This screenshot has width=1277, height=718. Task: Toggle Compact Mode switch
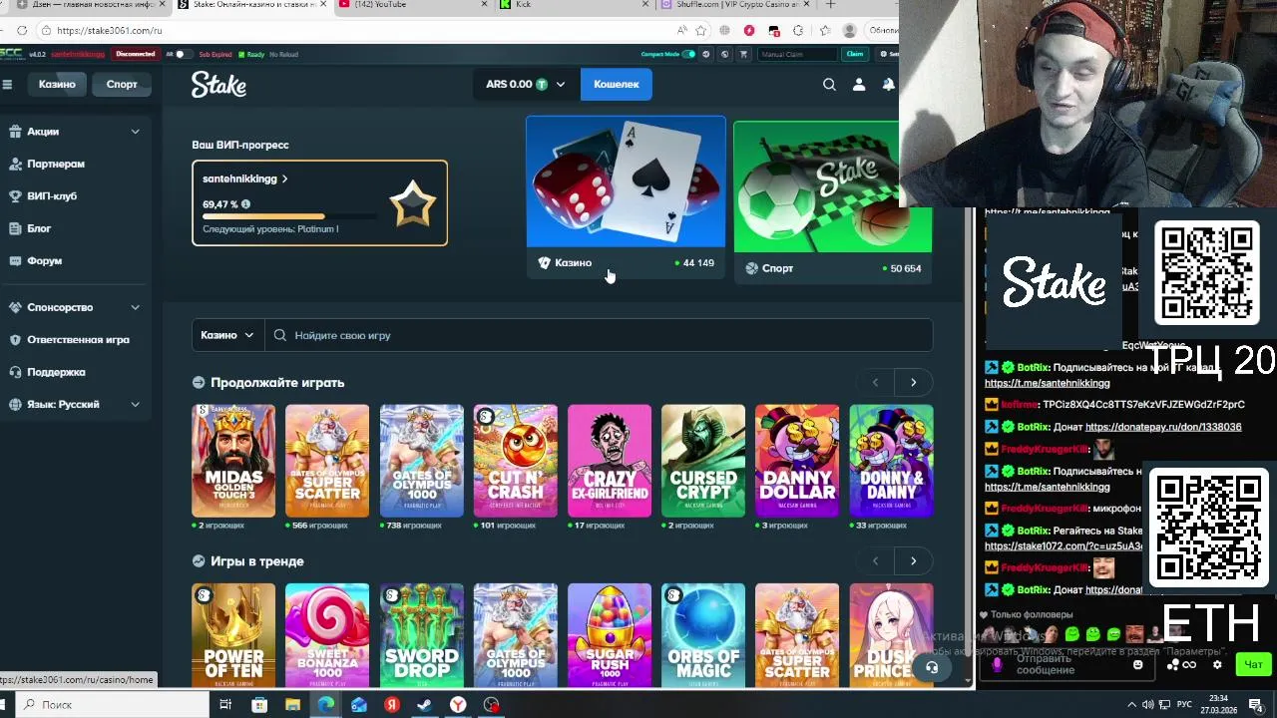(x=688, y=54)
